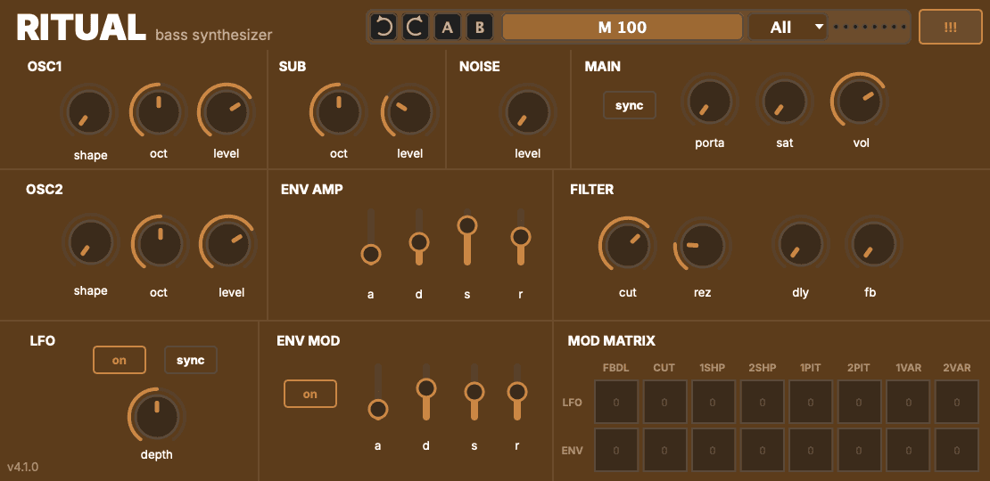Click the panic !!! button
This screenshot has width=990, height=481.
click(x=950, y=27)
